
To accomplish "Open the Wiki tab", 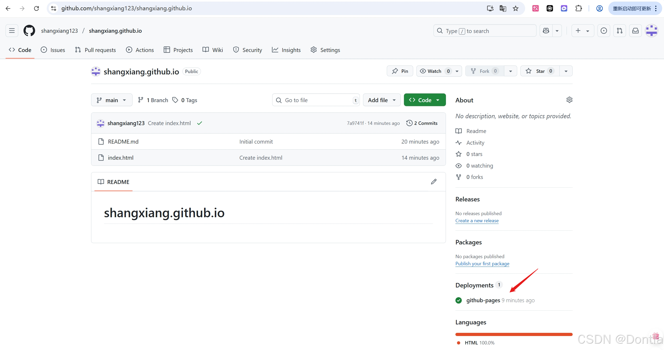I will [x=213, y=50].
